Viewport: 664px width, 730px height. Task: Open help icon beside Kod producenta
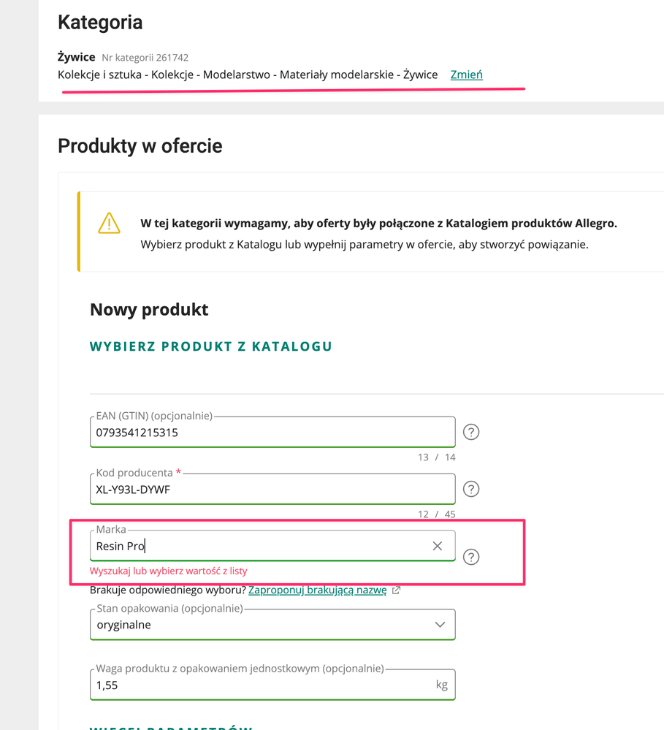click(x=471, y=489)
